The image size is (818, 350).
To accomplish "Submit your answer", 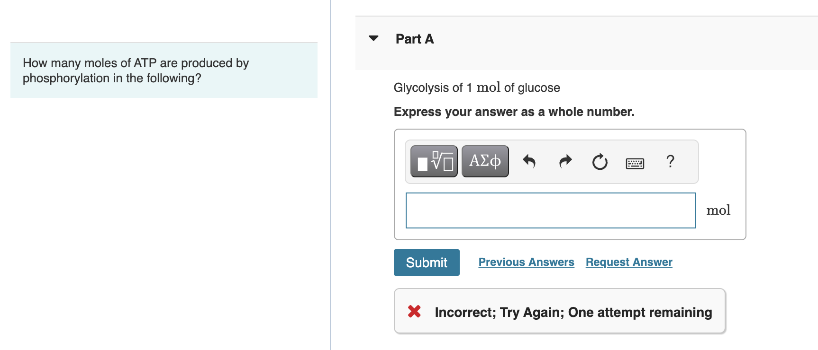I will pos(426,262).
